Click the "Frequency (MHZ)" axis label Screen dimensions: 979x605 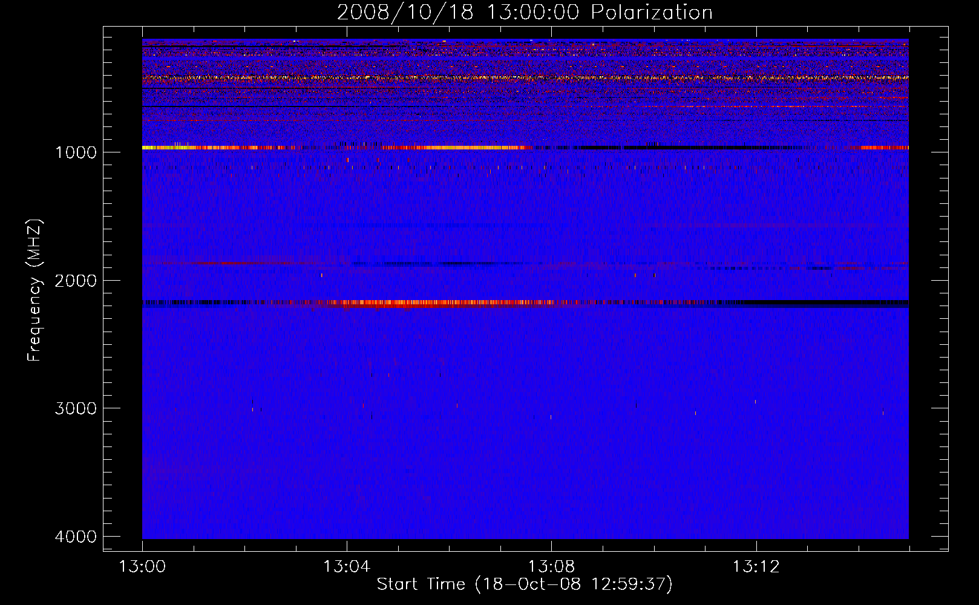pos(34,290)
